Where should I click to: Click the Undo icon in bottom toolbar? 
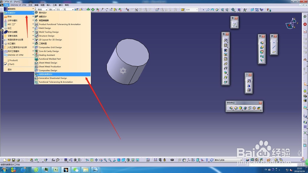pyautogui.click(x=36, y=160)
